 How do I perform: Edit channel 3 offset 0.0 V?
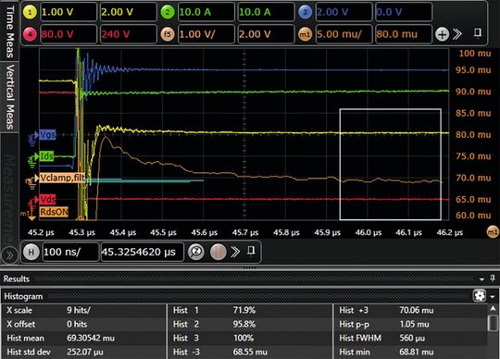[x=404, y=12]
